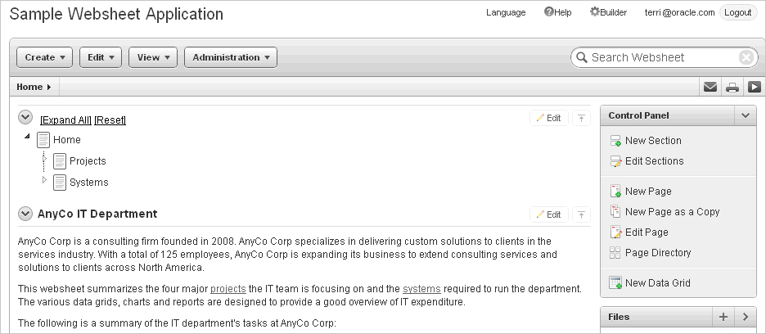Clear the Search Websheet field
This screenshot has width=766, height=334.
746,57
